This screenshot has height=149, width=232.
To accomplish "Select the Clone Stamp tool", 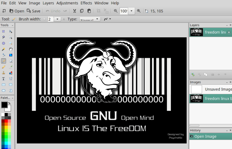I will pyautogui.click(x=3, y=73).
